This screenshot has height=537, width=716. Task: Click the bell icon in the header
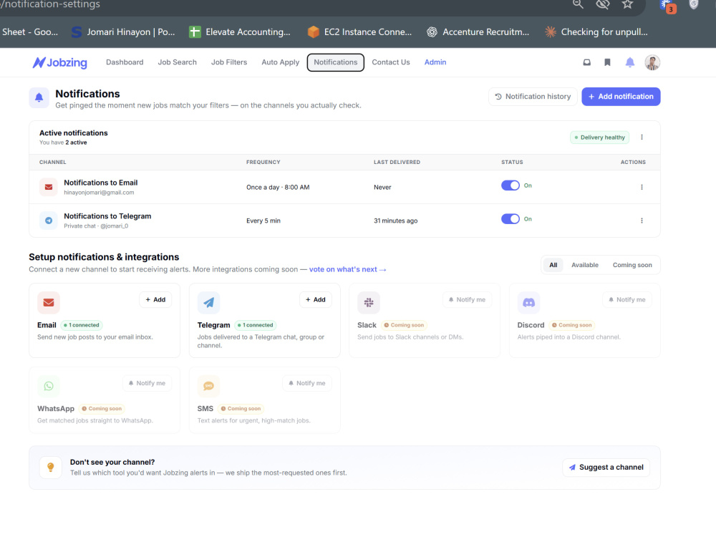pyautogui.click(x=629, y=62)
